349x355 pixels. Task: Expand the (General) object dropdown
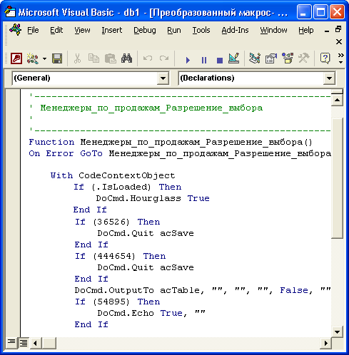(x=163, y=78)
